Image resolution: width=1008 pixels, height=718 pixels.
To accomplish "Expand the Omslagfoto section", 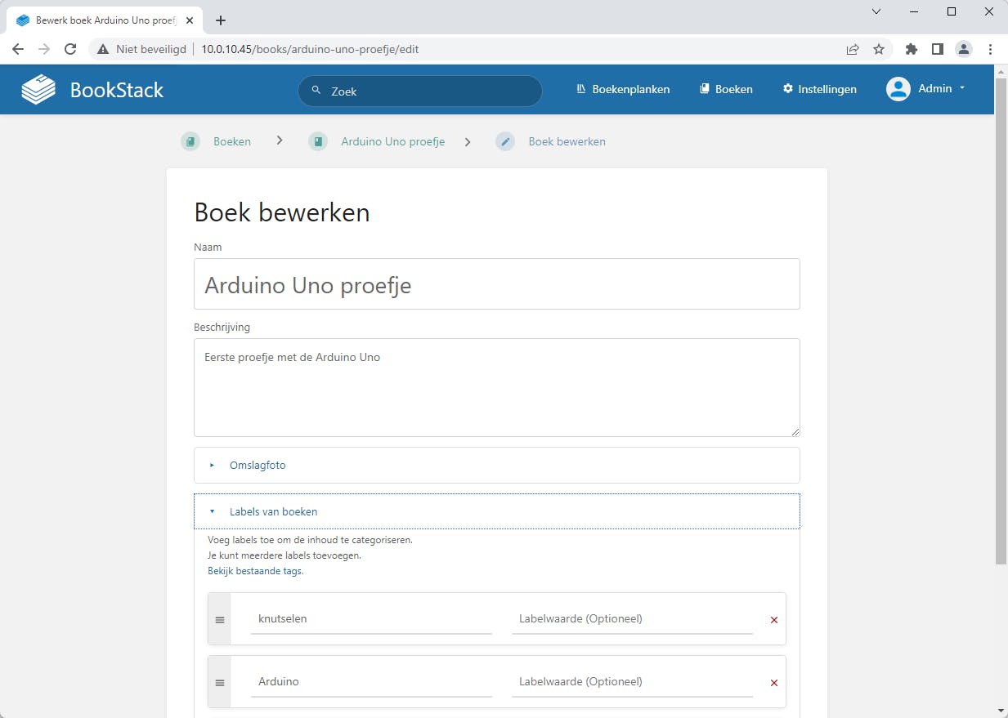I will pyautogui.click(x=258, y=465).
